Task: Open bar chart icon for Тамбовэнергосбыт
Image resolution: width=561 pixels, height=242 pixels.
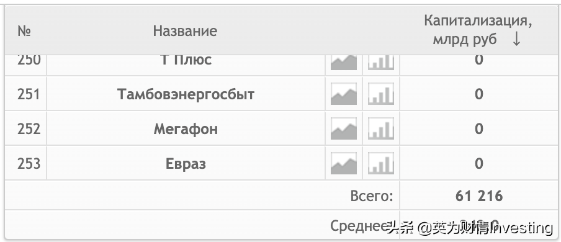Action: coord(381,94)
